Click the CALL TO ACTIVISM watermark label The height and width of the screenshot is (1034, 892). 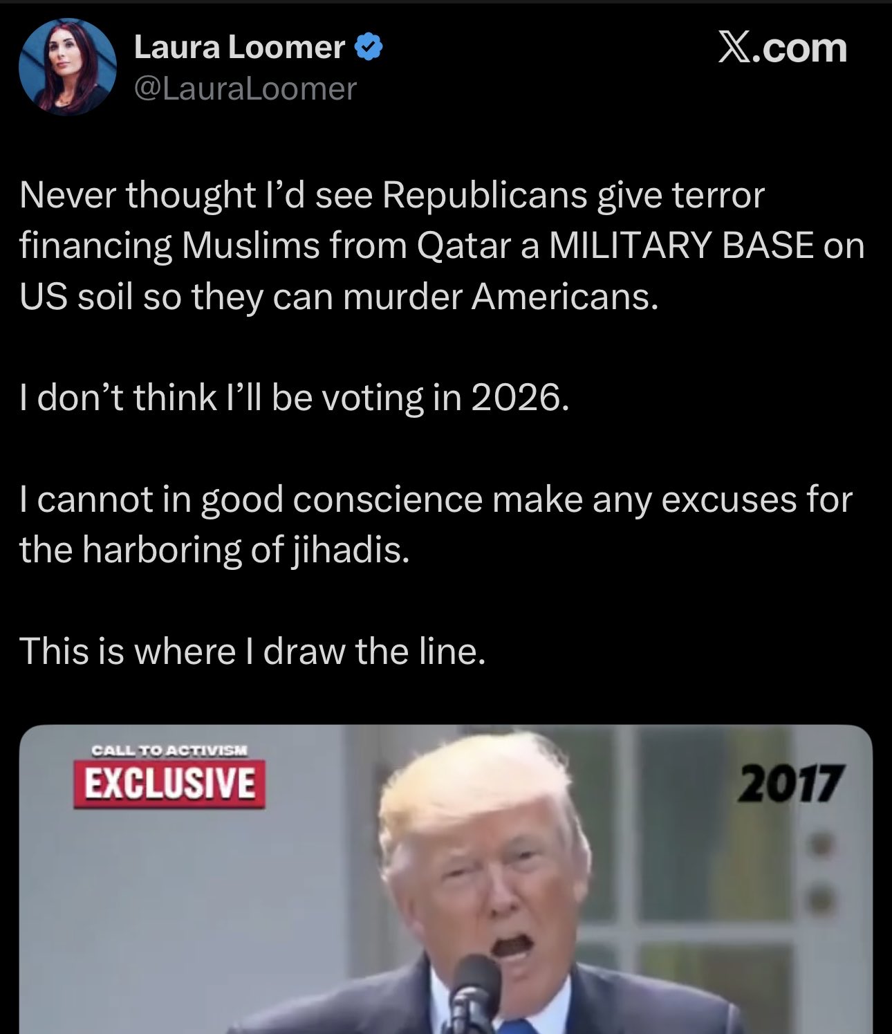click(x=169, y=750)
